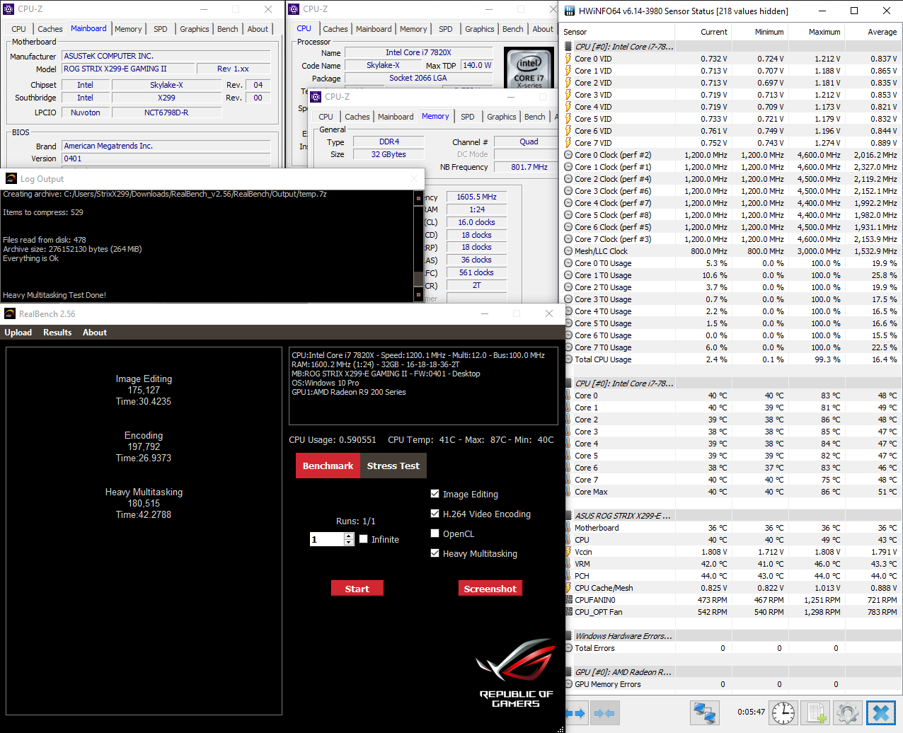Reset min/max values with HWiNFO clock icon

pyautogui.click(x=783, y=712)
